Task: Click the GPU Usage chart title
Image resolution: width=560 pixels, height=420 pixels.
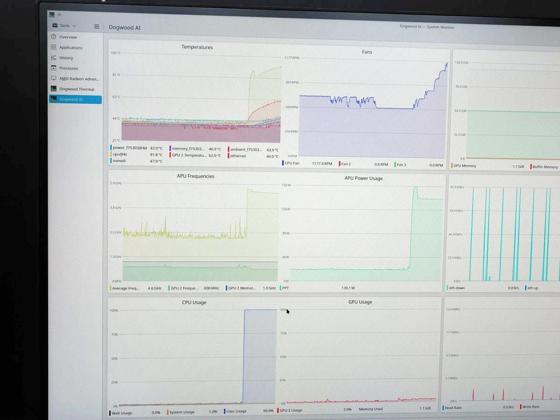Action: pyautogui.click(x=360, y=302)
